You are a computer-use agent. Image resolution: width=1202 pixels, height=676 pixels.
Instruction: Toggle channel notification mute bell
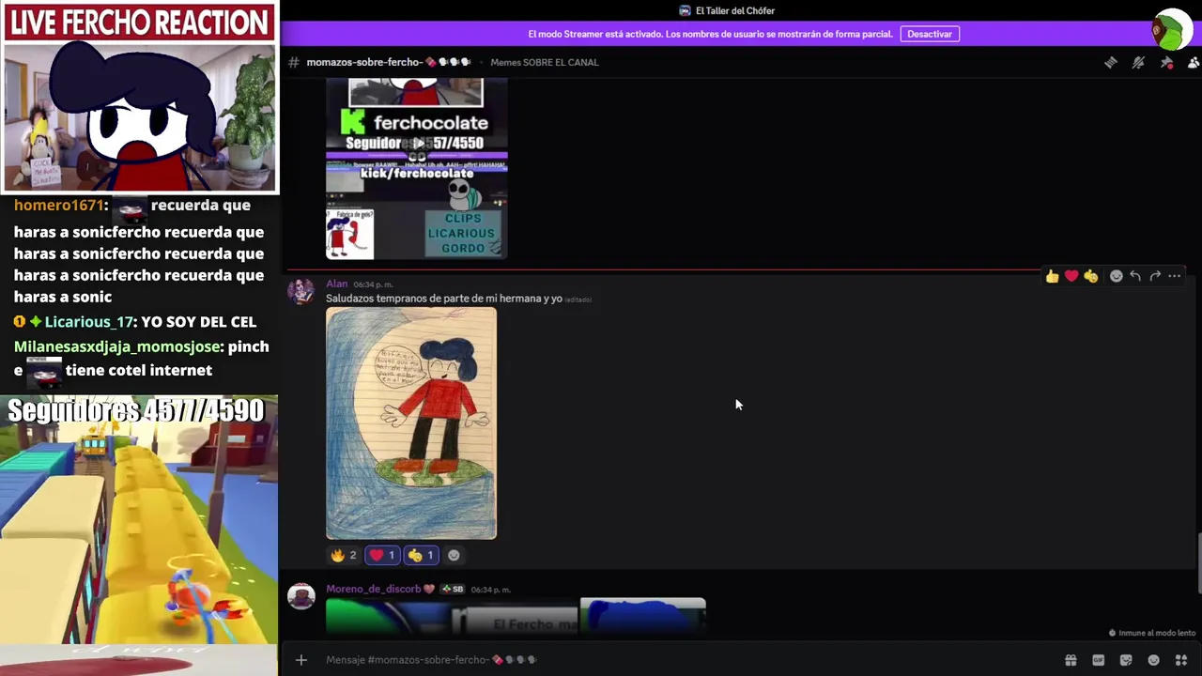[1138, 62]
